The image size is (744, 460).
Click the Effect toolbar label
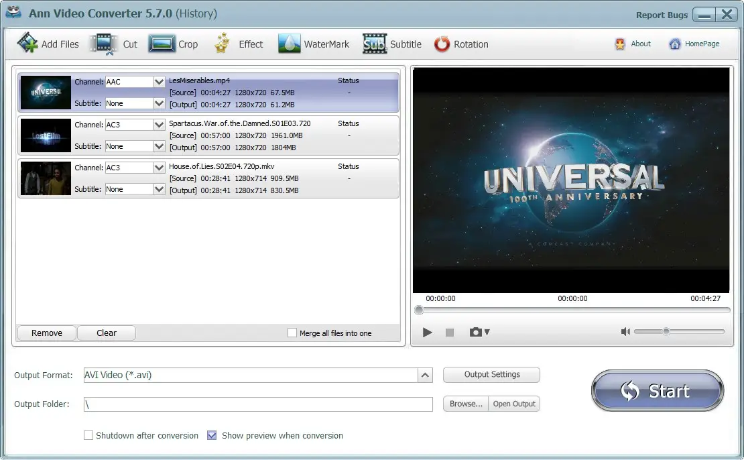(x=251, y=44)
